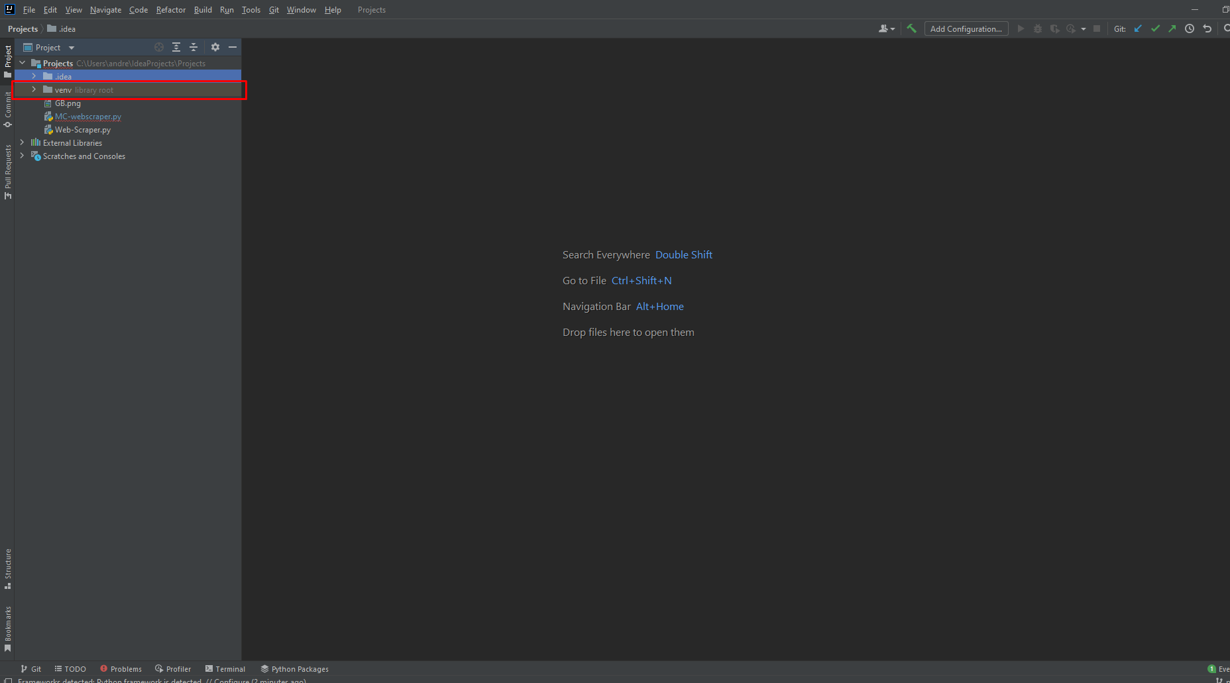Open the Profiler tool window tab
Image resolution: width=1230 pixels, height=683 pixels.
(173, 669)
